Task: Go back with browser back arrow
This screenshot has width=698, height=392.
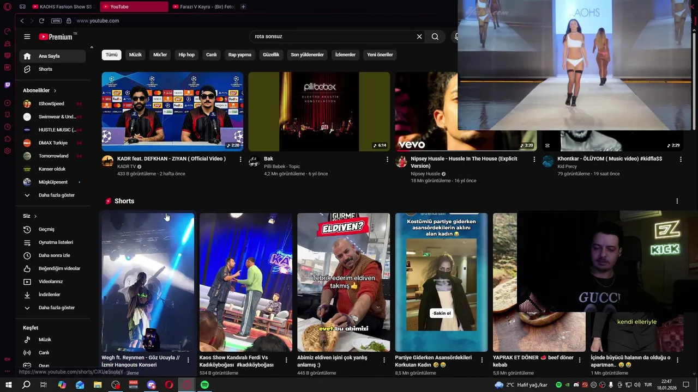Action: coord(22,21)
